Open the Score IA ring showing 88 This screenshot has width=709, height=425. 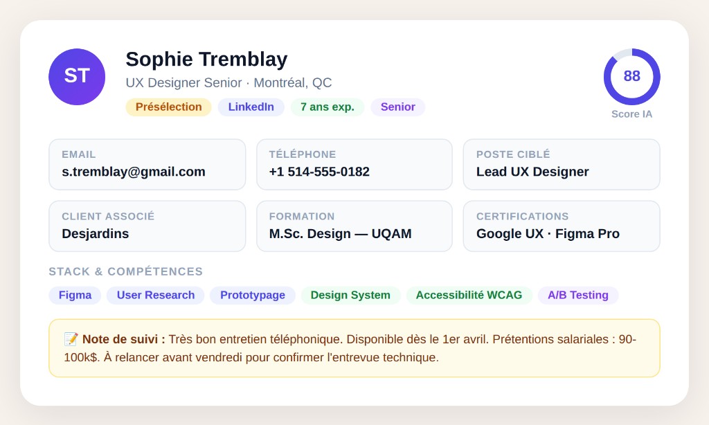(631, 77)
